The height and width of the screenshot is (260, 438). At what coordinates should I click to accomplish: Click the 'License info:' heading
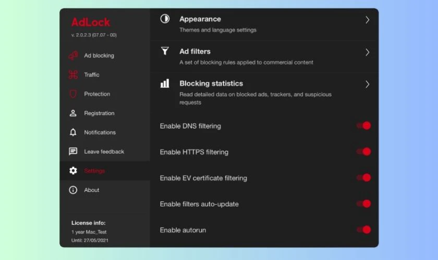[88, 223]
